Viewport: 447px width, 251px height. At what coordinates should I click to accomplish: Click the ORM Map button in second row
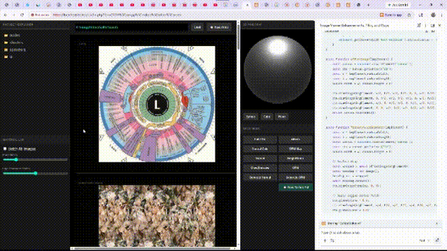pyautogui.click(x=295, y=149)
